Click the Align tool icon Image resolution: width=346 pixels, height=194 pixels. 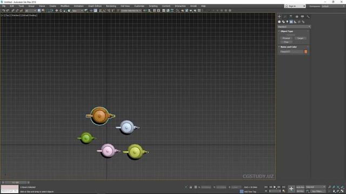coord(149,11)
